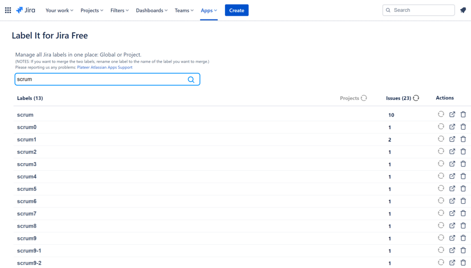This screenshot has height=268, width=471.
Task: Select the scrum9-2 label name
Action: pyautogui.click(x=29, y=263)
